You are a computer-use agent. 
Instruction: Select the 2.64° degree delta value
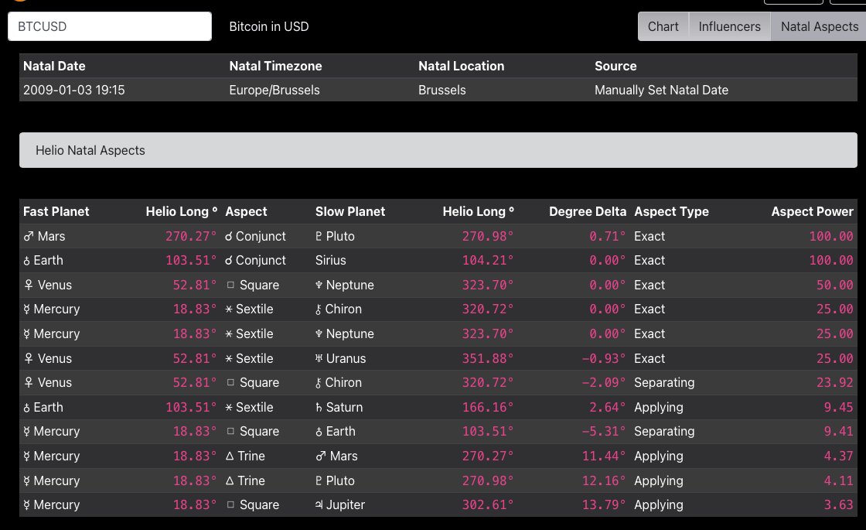click(x=607, y=407)
